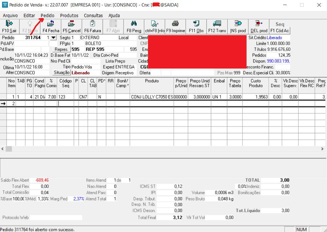
Task: Click the Protocolo Web field
Action: 56,217
